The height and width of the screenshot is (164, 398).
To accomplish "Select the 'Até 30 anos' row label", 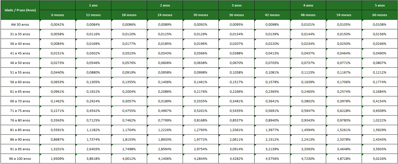I will tap(20, 25).
